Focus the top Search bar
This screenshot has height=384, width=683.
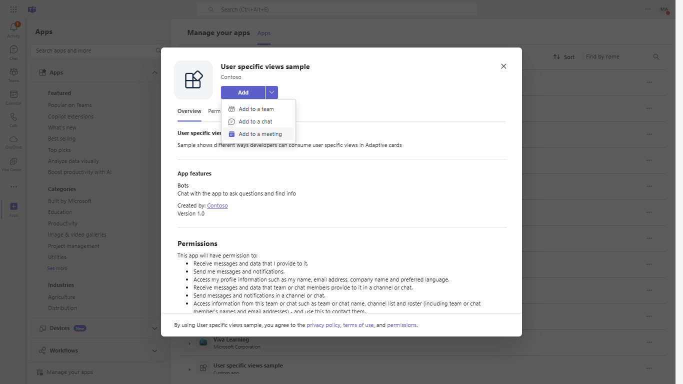click(x=337, y=9)
